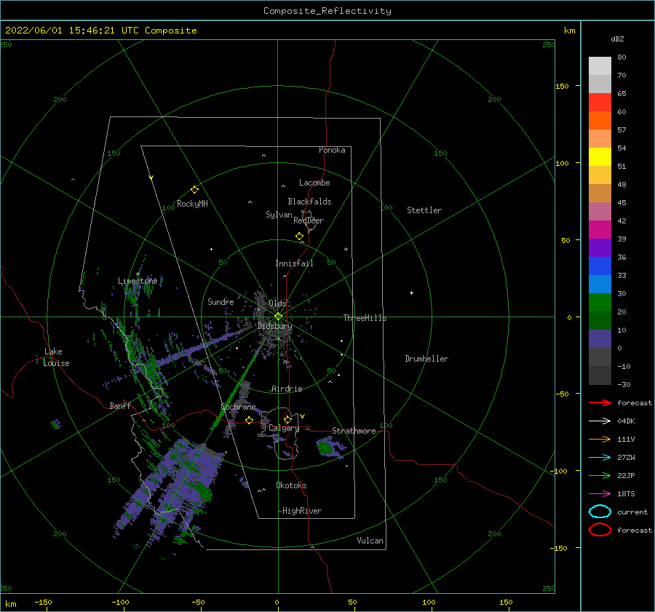
Task: Click the yellow diamond marker near RockyMH
Action: (194, 190)
